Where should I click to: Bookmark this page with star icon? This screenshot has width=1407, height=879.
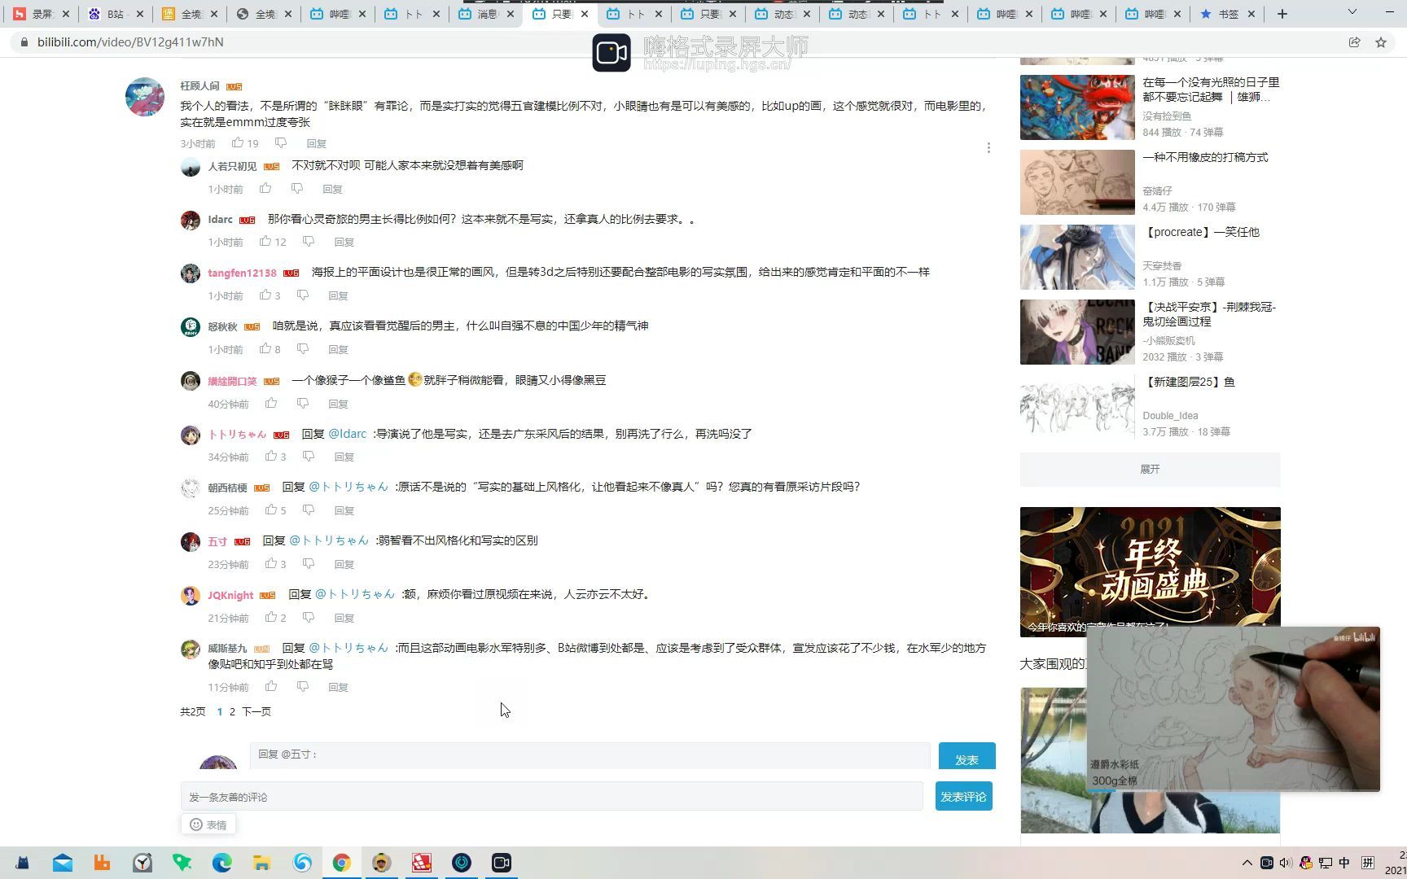coord(1381,42)
